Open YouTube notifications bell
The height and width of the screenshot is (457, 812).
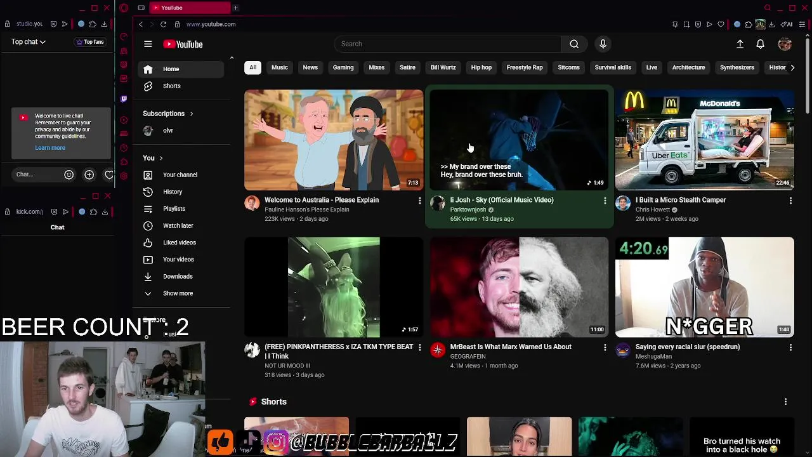[760, 44]
